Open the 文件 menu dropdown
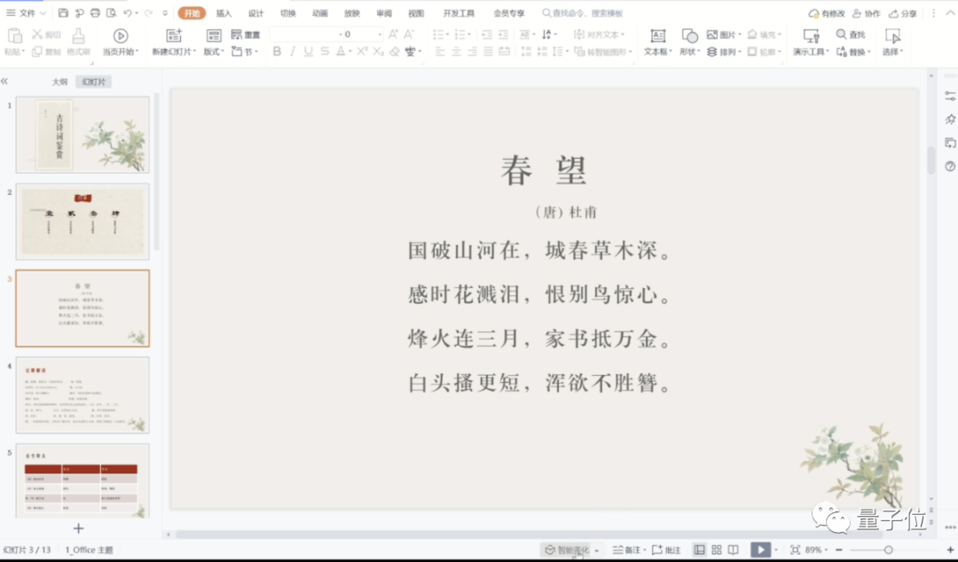Screen dimensions: 958x562 point(27,13)
